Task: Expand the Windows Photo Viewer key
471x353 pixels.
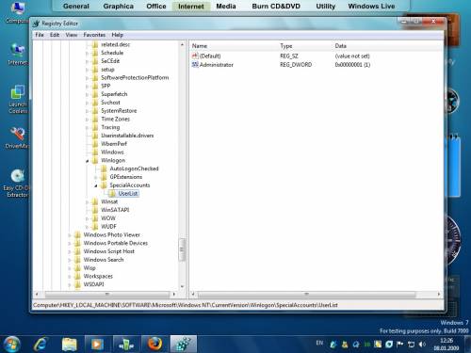Action: [x=70, y=235]
